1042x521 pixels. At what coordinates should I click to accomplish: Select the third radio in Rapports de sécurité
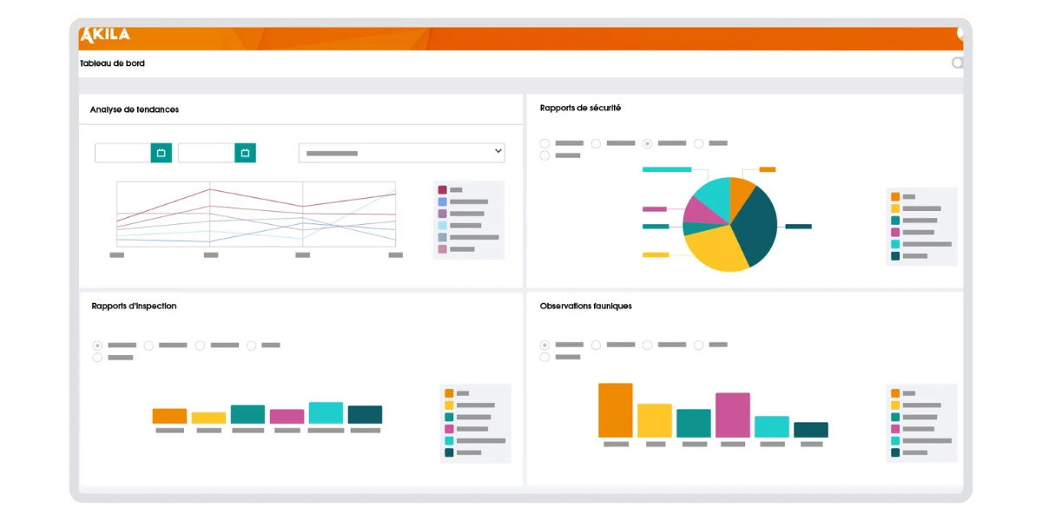[647, 143]
